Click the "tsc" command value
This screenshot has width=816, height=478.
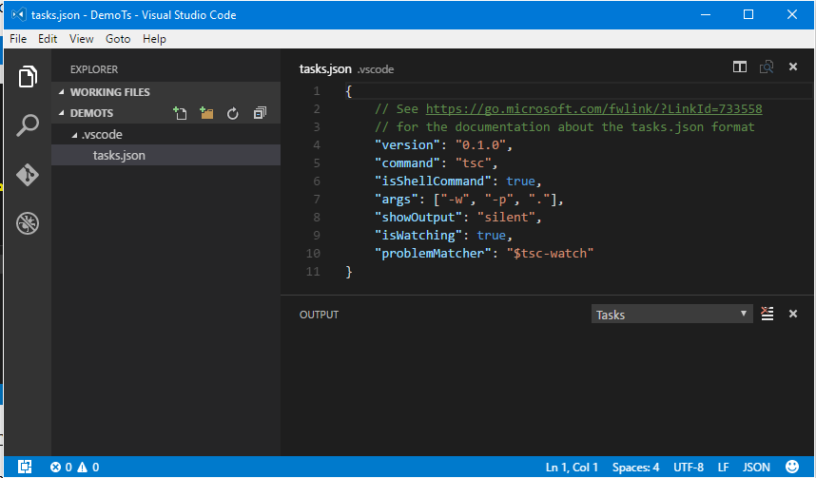point(474,163)
